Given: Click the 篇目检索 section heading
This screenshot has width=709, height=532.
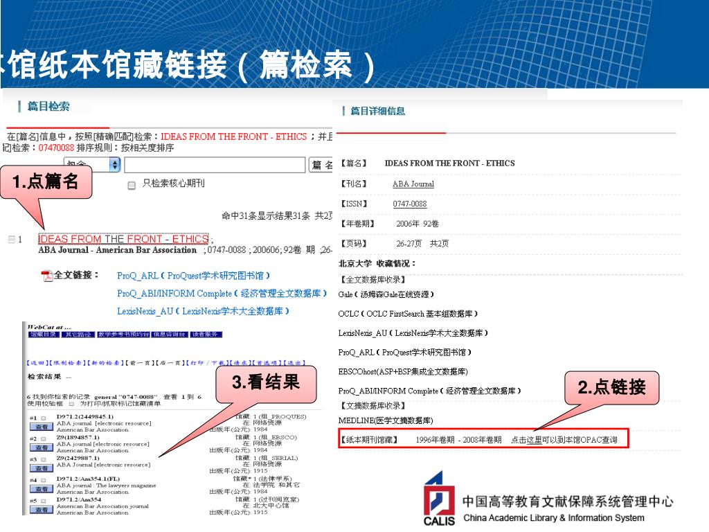Looking at the screenshot, I should [x=48, y=106].
